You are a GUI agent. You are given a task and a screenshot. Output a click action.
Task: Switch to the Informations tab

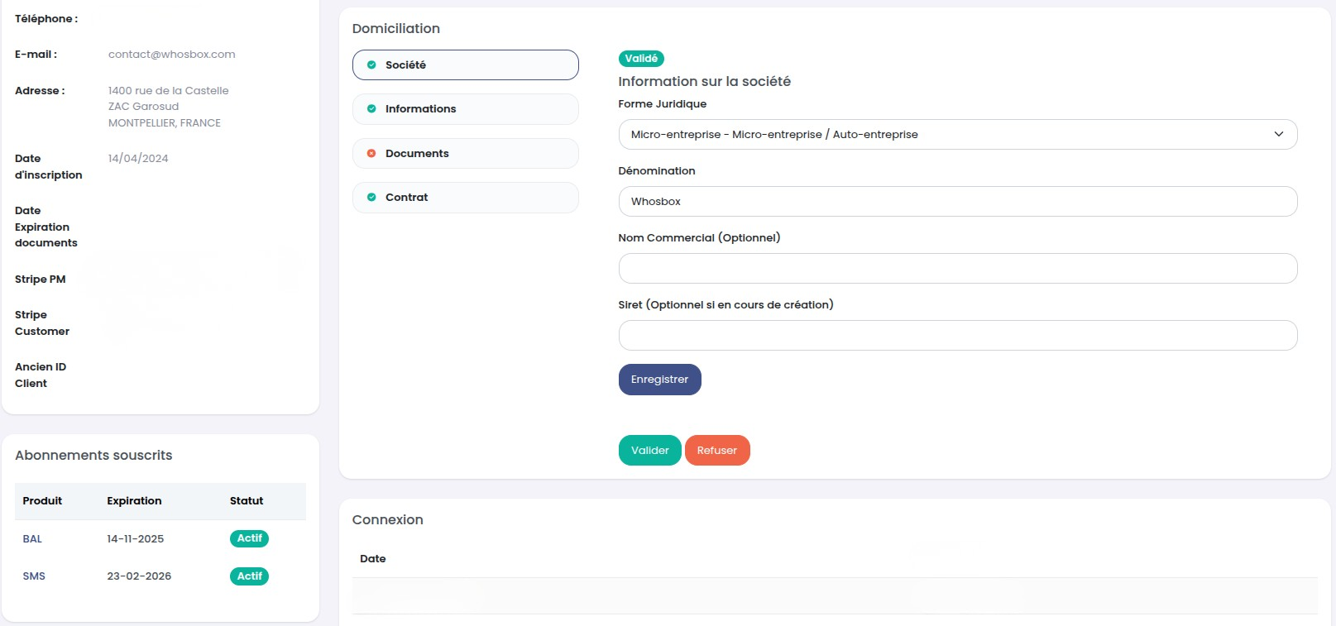(x=465, y=109)
